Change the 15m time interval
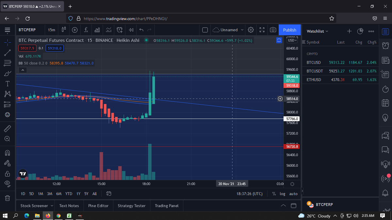The image size is (392, 220). point(52,30)
